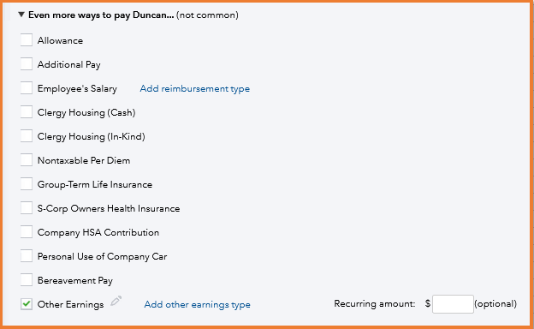Tick the Employee's Salary checkbox
Screen dimensions: 534x329
click(x=27, y=87)
